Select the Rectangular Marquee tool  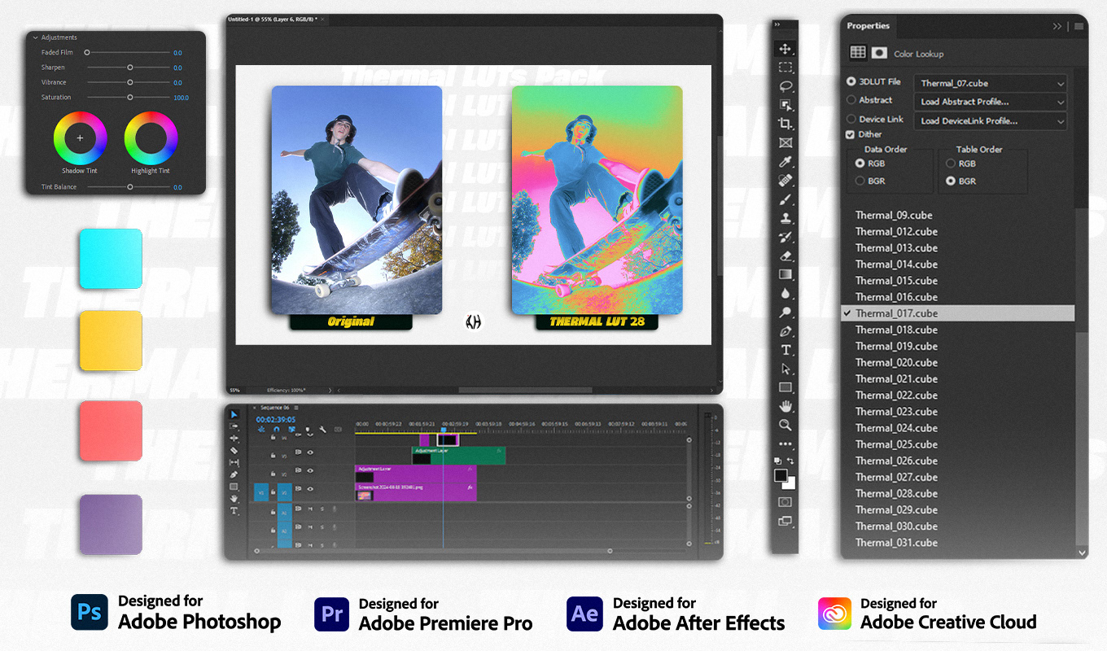pos(785,68)
